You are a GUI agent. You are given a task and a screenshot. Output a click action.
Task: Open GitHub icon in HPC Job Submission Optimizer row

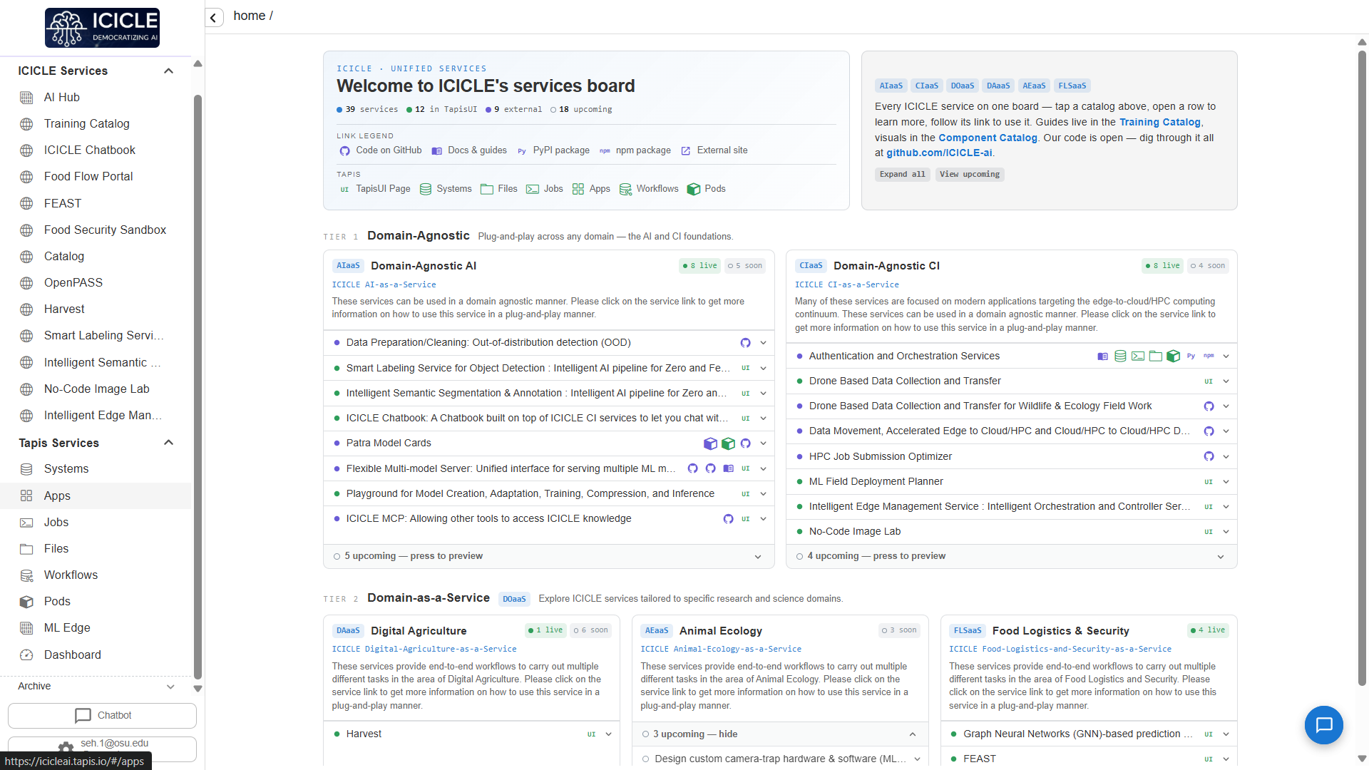tap(1209, 456)
